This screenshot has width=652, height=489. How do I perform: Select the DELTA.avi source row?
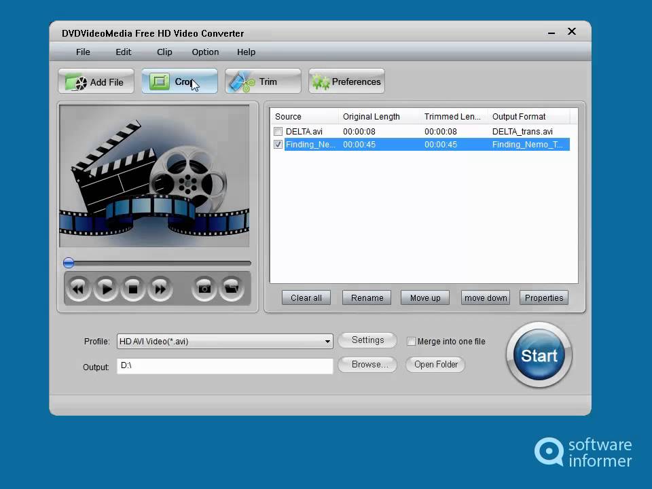[422, 131]
